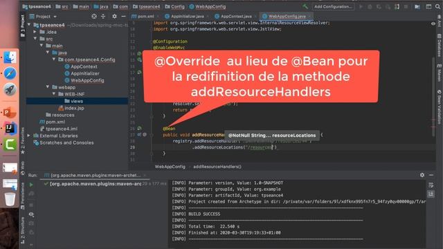Open Run panel gear settings
Image resolution: width=443 pixels, height=249 pixels.
(422, 175)
